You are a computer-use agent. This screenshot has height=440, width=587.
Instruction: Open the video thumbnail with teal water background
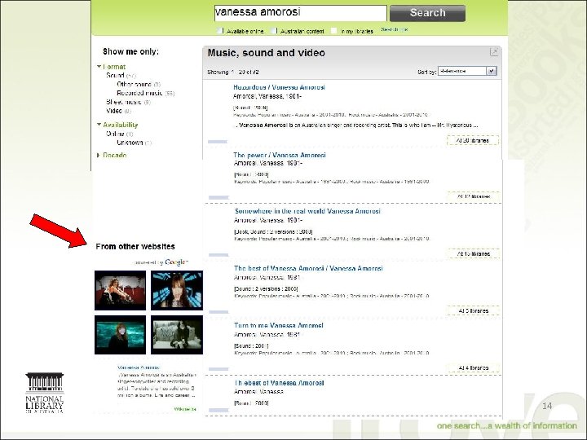(120, 335)
